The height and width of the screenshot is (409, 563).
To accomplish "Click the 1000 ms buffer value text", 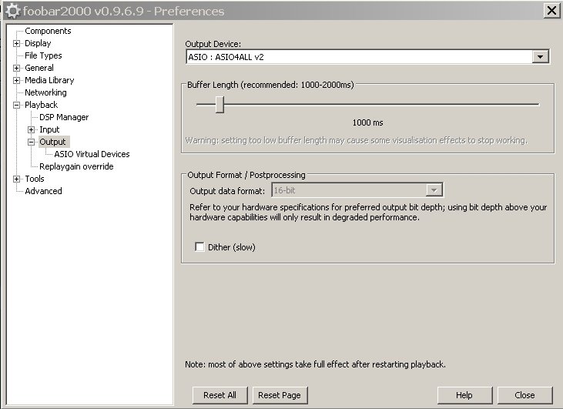I will pyautogui.click(x=367, y=122).
